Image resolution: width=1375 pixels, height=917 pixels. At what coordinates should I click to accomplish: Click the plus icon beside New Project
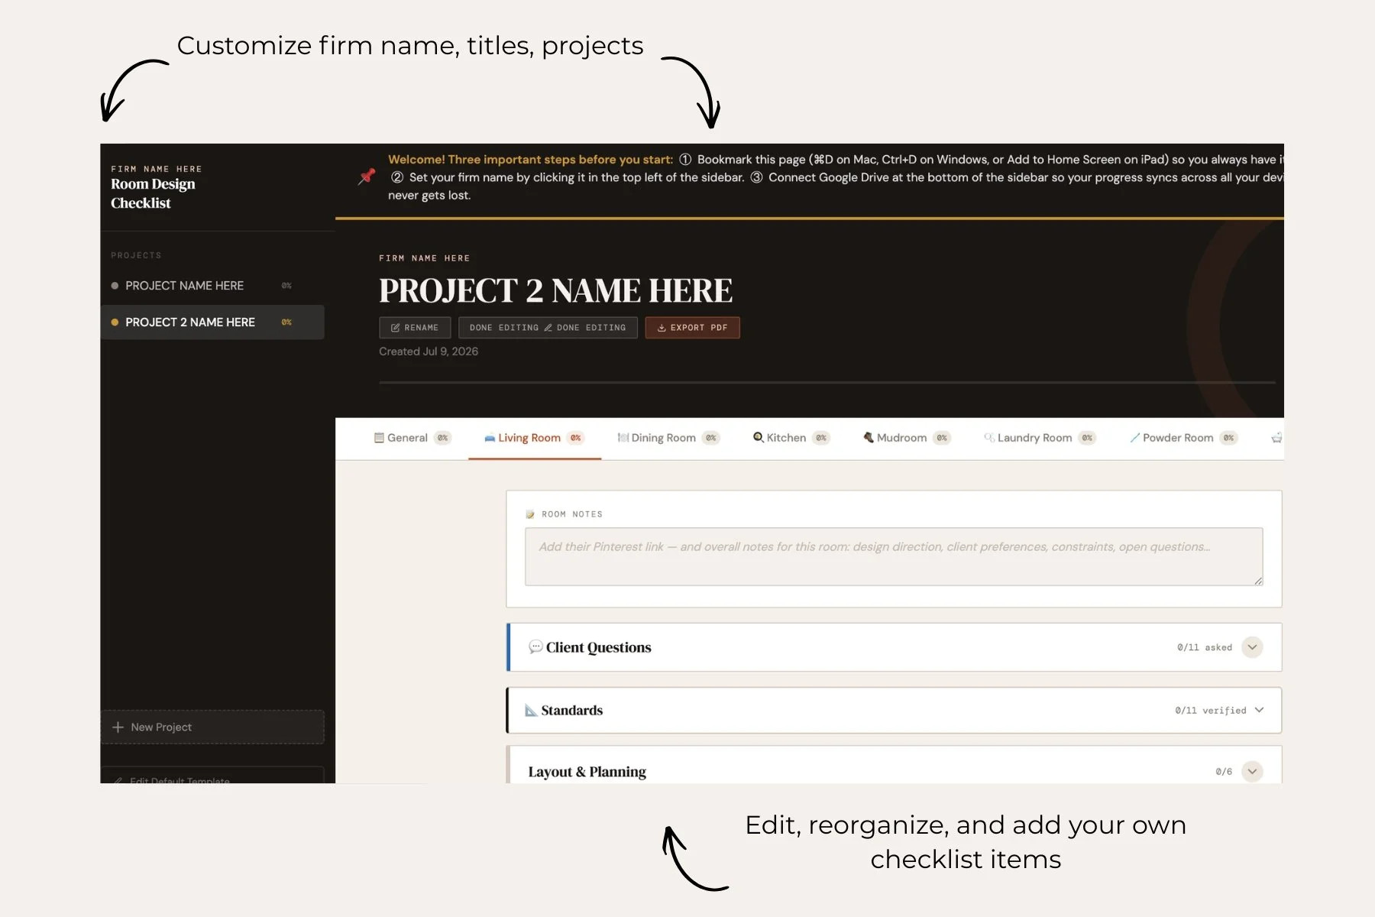click(x=118, y=727)
